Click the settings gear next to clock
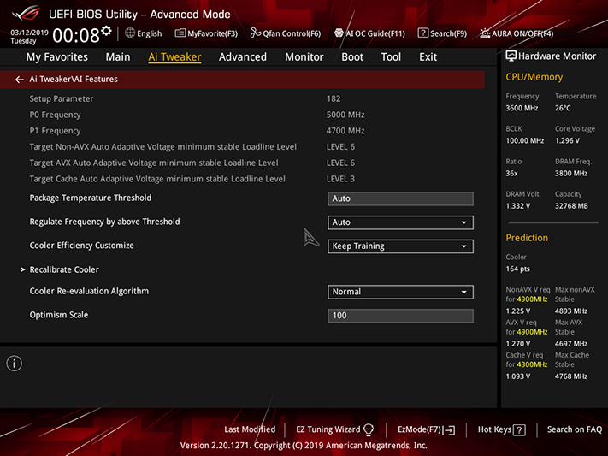Viewport: 608px width, 456px height. (106, 31)
